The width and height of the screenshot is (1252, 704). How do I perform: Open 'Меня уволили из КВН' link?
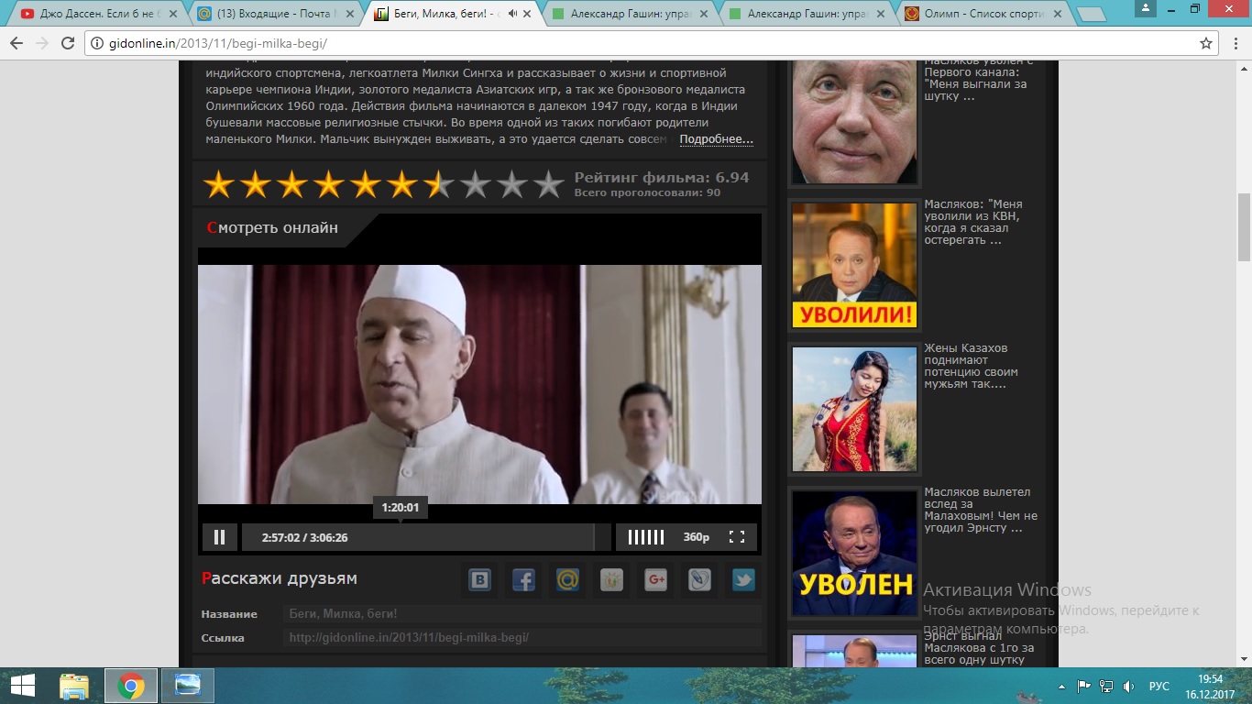coord(973,222)
